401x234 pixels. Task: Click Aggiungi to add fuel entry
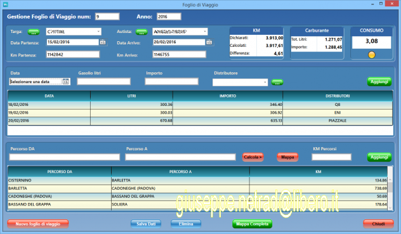click(379, 82)
